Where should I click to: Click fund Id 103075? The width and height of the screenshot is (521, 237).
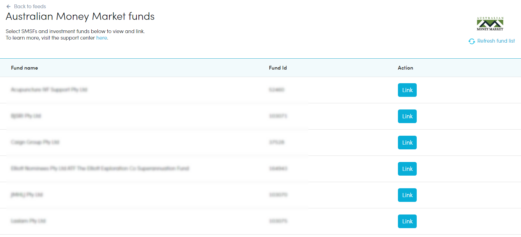click(x=278, y=221)
